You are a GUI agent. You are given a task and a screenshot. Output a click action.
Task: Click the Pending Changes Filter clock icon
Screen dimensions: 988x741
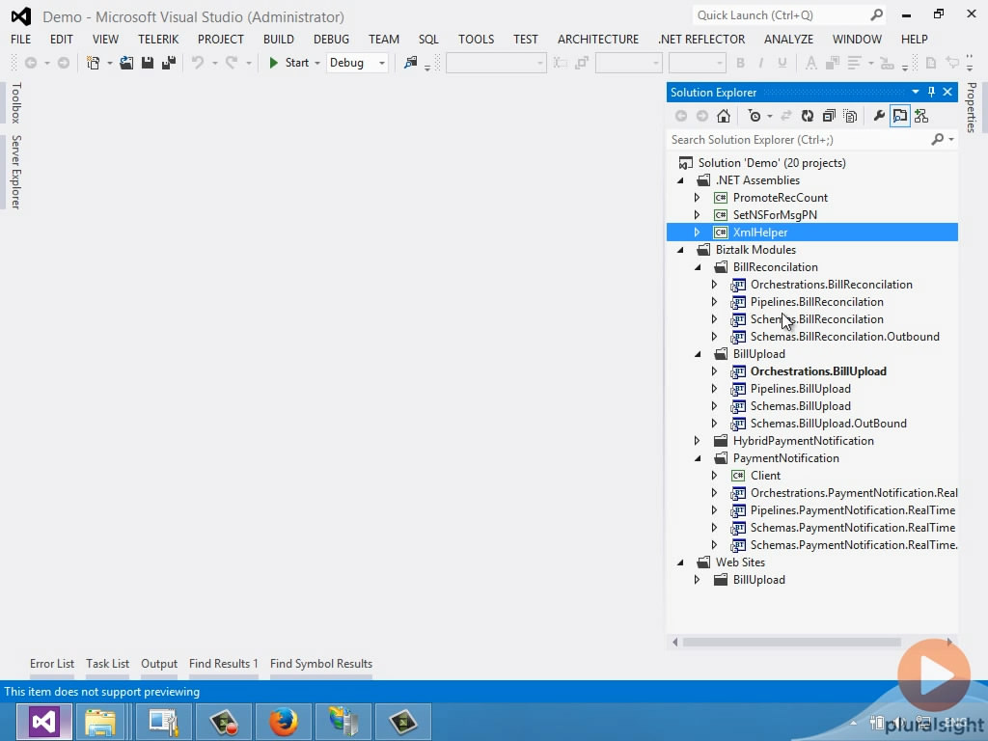[755, 116]
